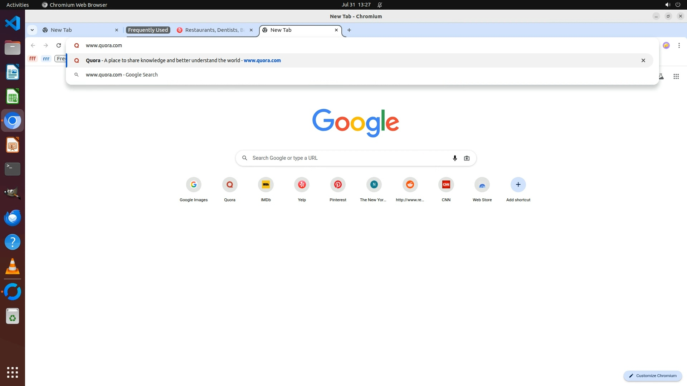Click the Customize Chromium button

[x=653, y=376]
